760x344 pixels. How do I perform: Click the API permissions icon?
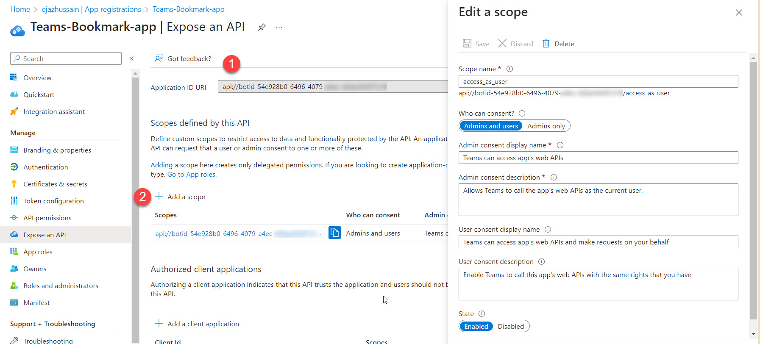(14, 217)
